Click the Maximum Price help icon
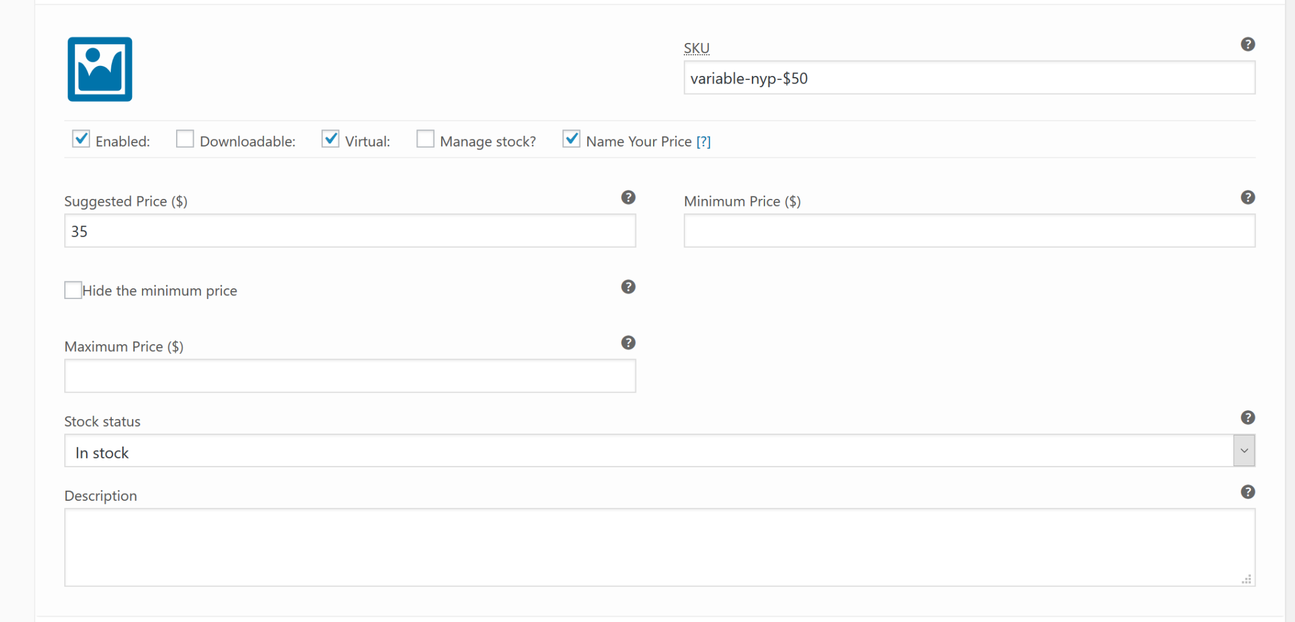 (x=628, y=342)
